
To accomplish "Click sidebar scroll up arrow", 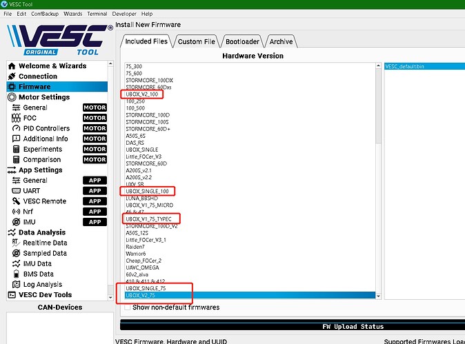I will (110, 63).
